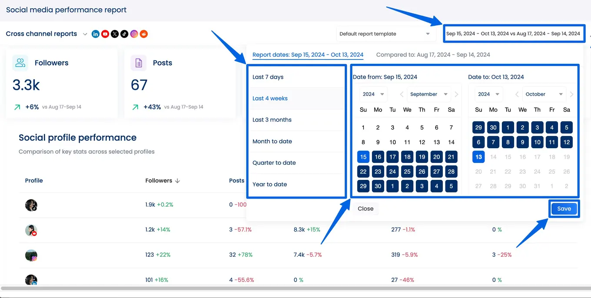
Task: Select the Reddit channel icon
Action: click(x=143, y=34)
